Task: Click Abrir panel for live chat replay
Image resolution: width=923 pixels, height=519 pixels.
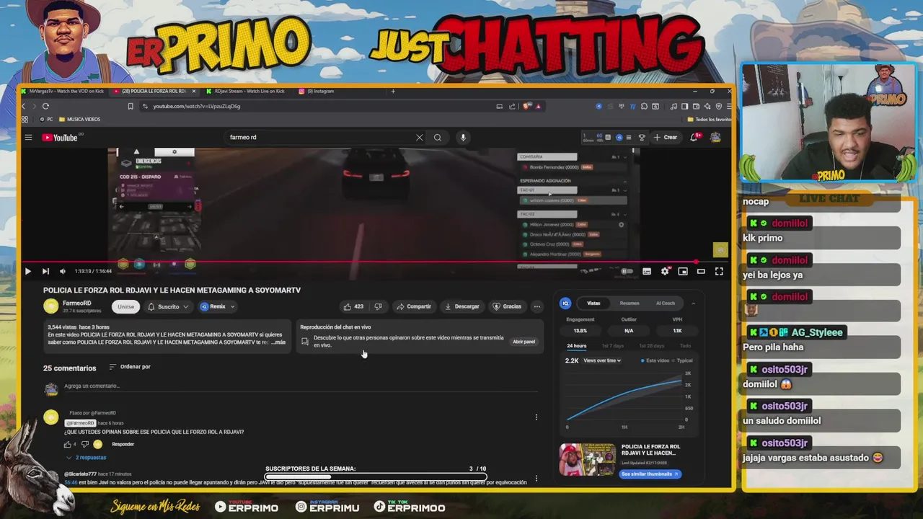Action: click(524, 342)
